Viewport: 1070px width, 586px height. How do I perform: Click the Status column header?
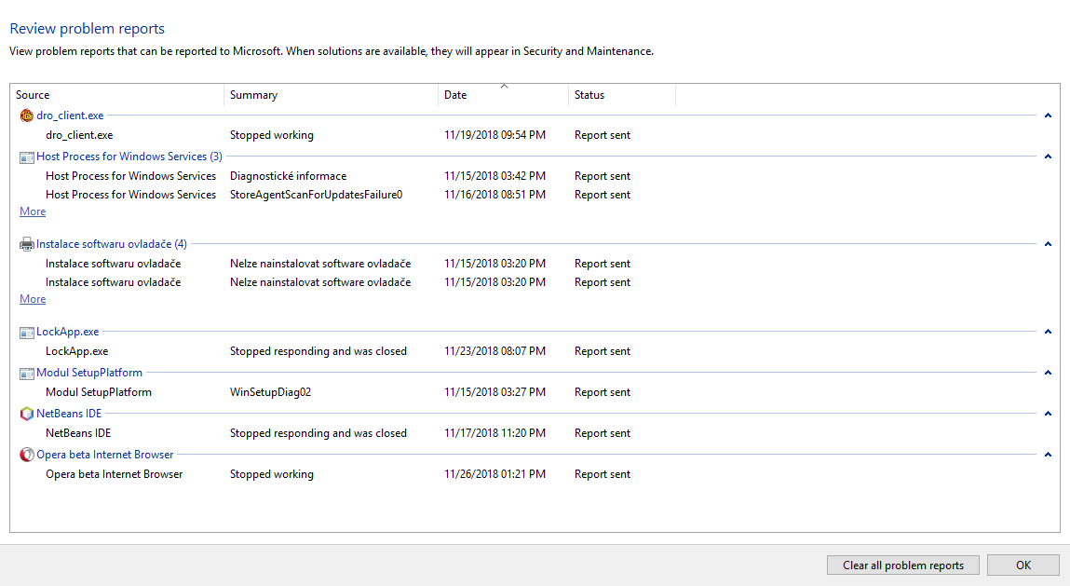tap(621, 95)
